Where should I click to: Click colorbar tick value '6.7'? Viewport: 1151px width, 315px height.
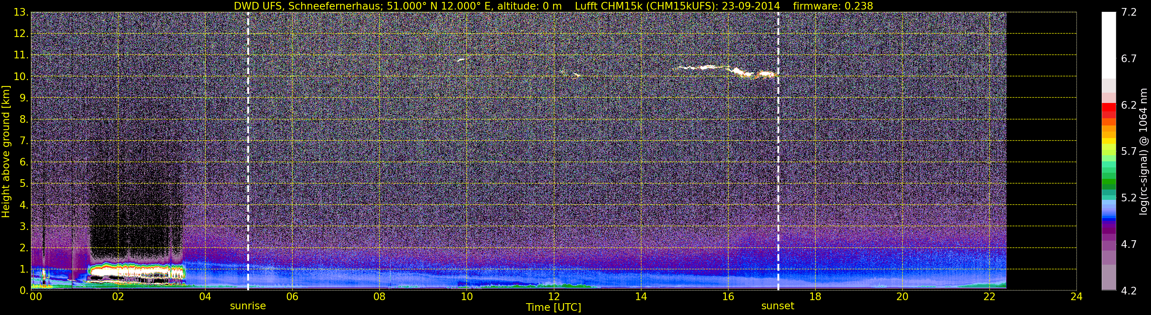tap(1129, 59)
